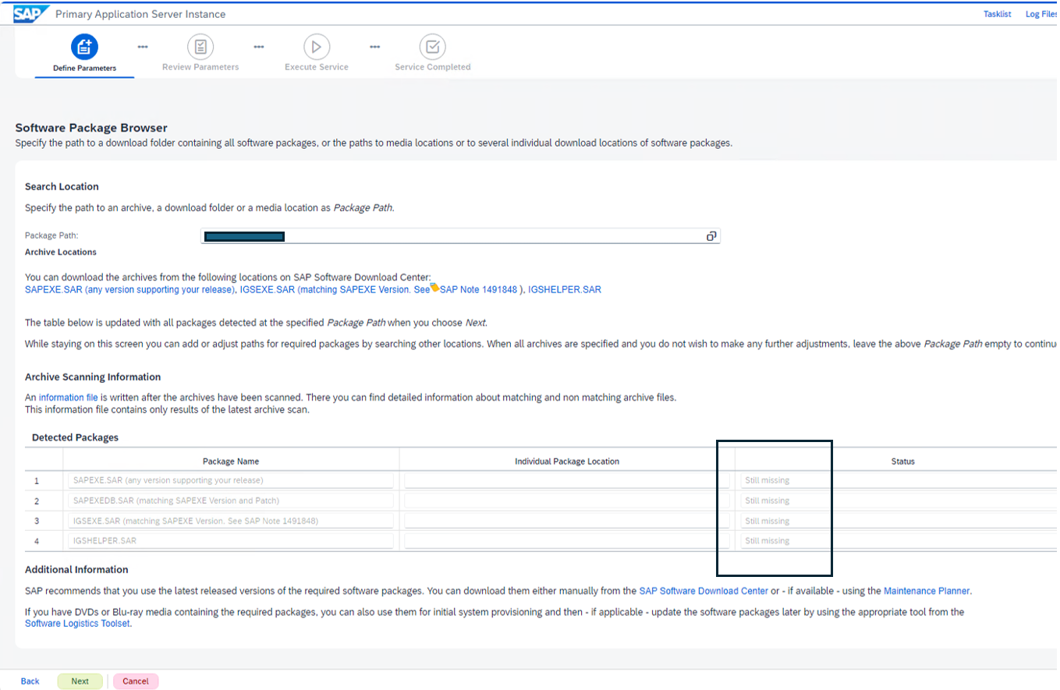Image resolution: width=1060 pixels, height=690 pixels.
Task: Open the value help icon in Package Path
Action: tap(711, 236)
